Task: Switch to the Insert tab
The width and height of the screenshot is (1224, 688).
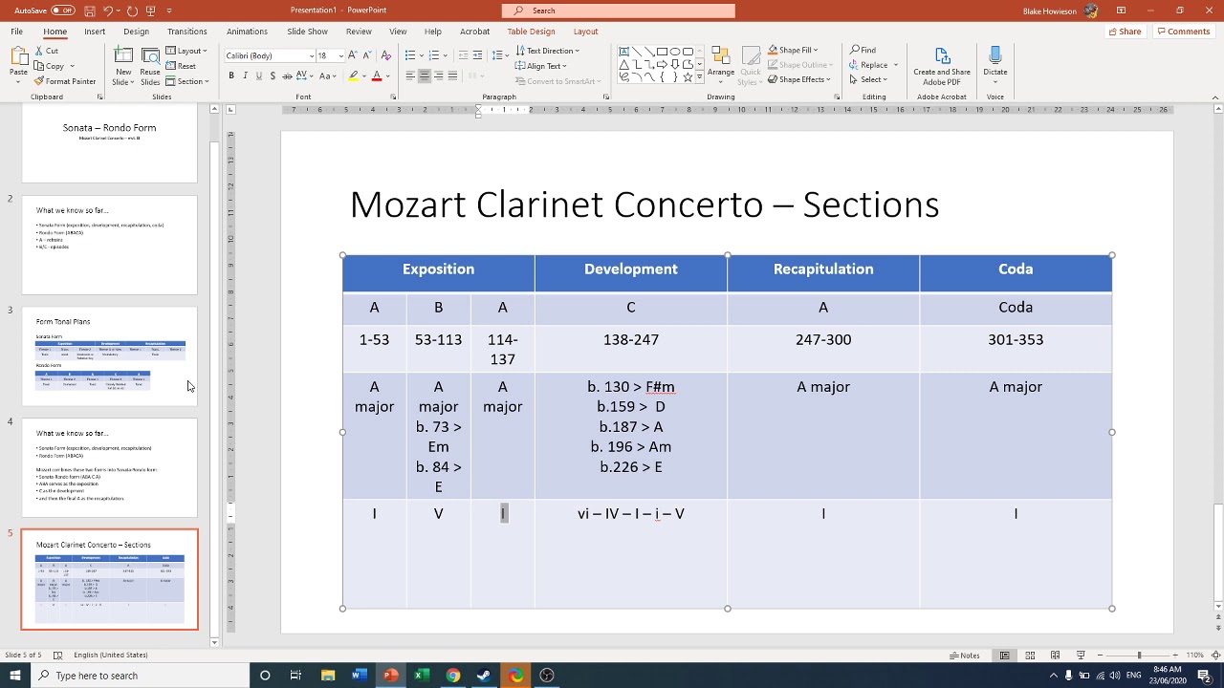Action: tap(95, 32)
